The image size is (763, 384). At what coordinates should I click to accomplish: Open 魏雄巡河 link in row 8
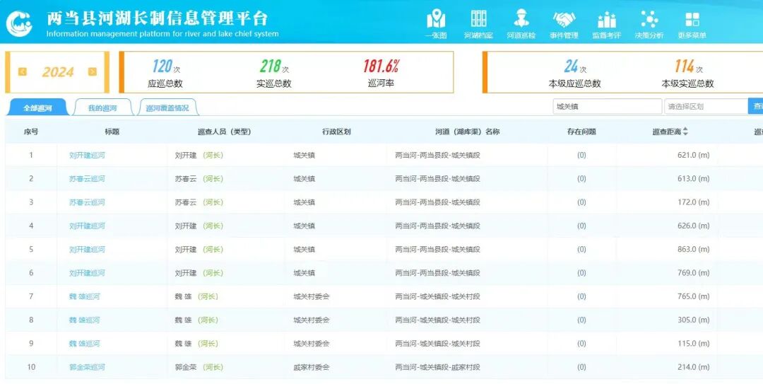tap(85, 320)
